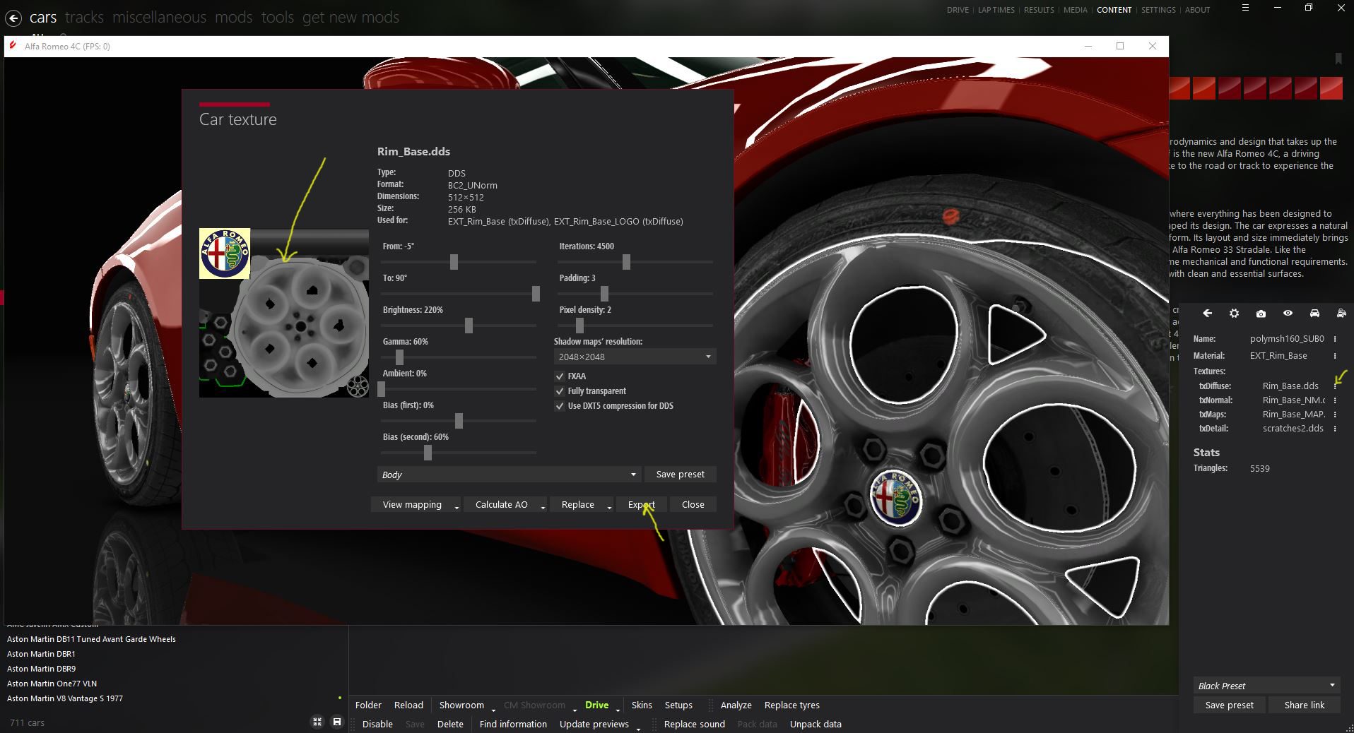Switch to the tracks tab
This screenshot has height=733, width=1354.
click(x=84, y=18)
